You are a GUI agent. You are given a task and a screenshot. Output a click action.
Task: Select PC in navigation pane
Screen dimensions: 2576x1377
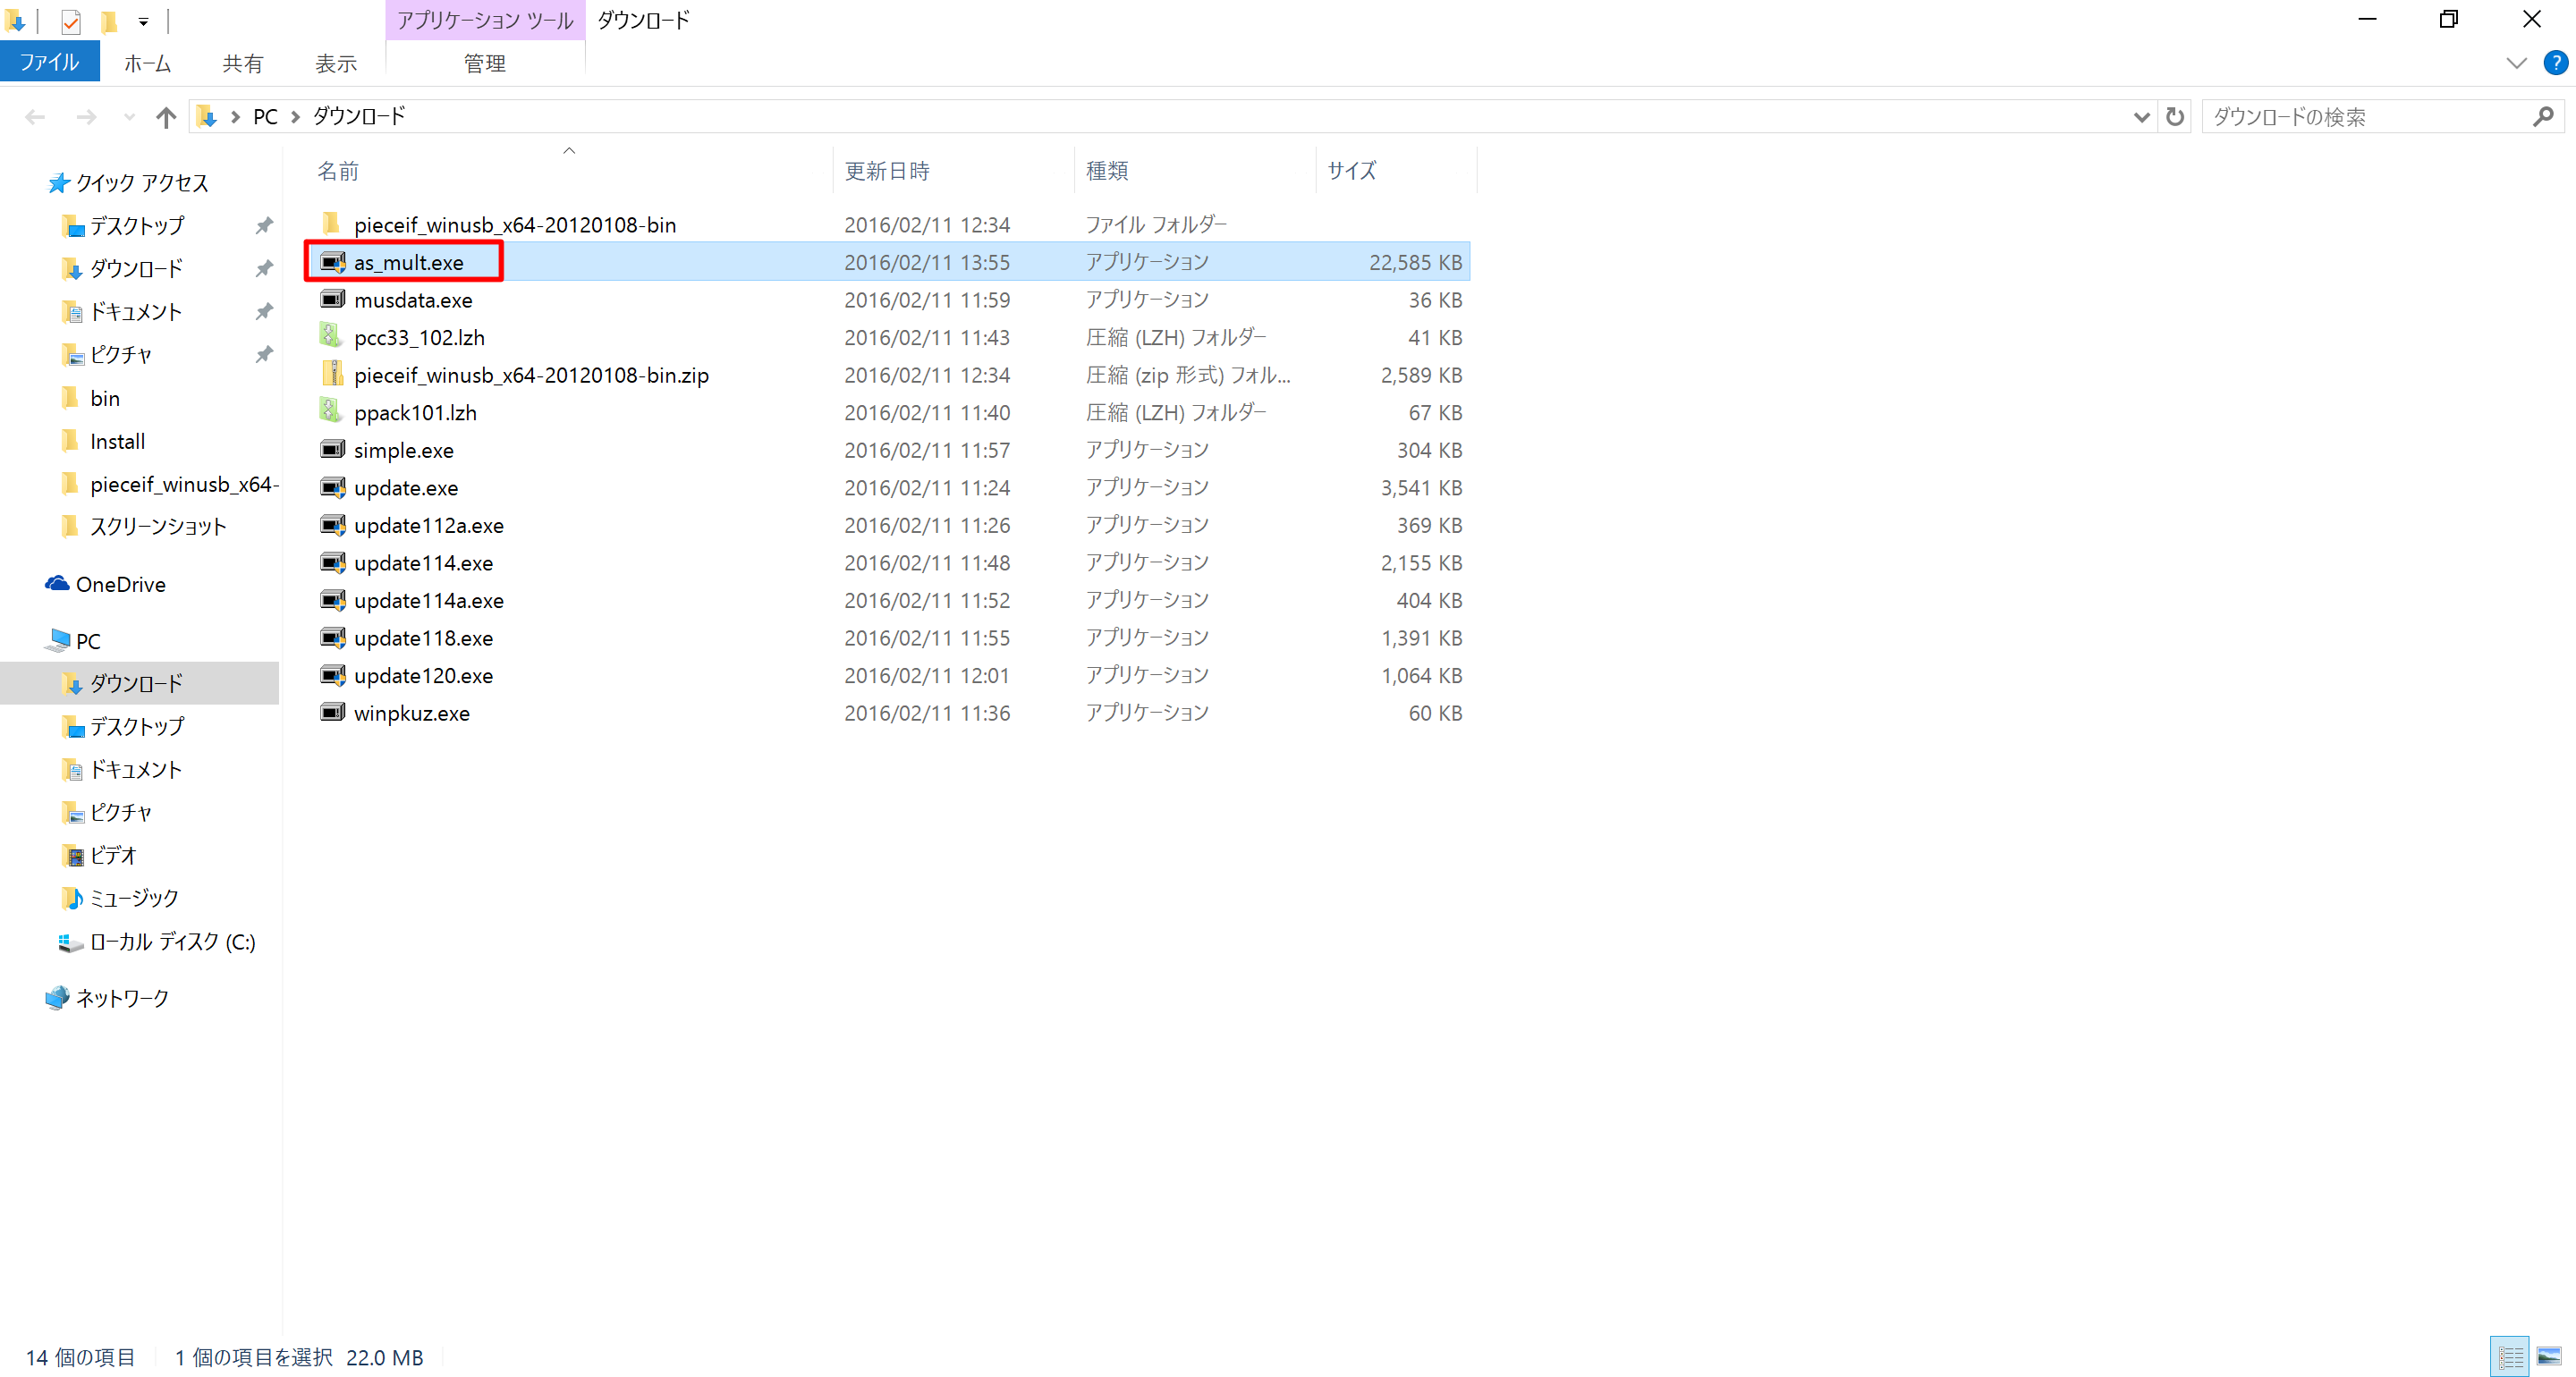[x=88, y=641]
